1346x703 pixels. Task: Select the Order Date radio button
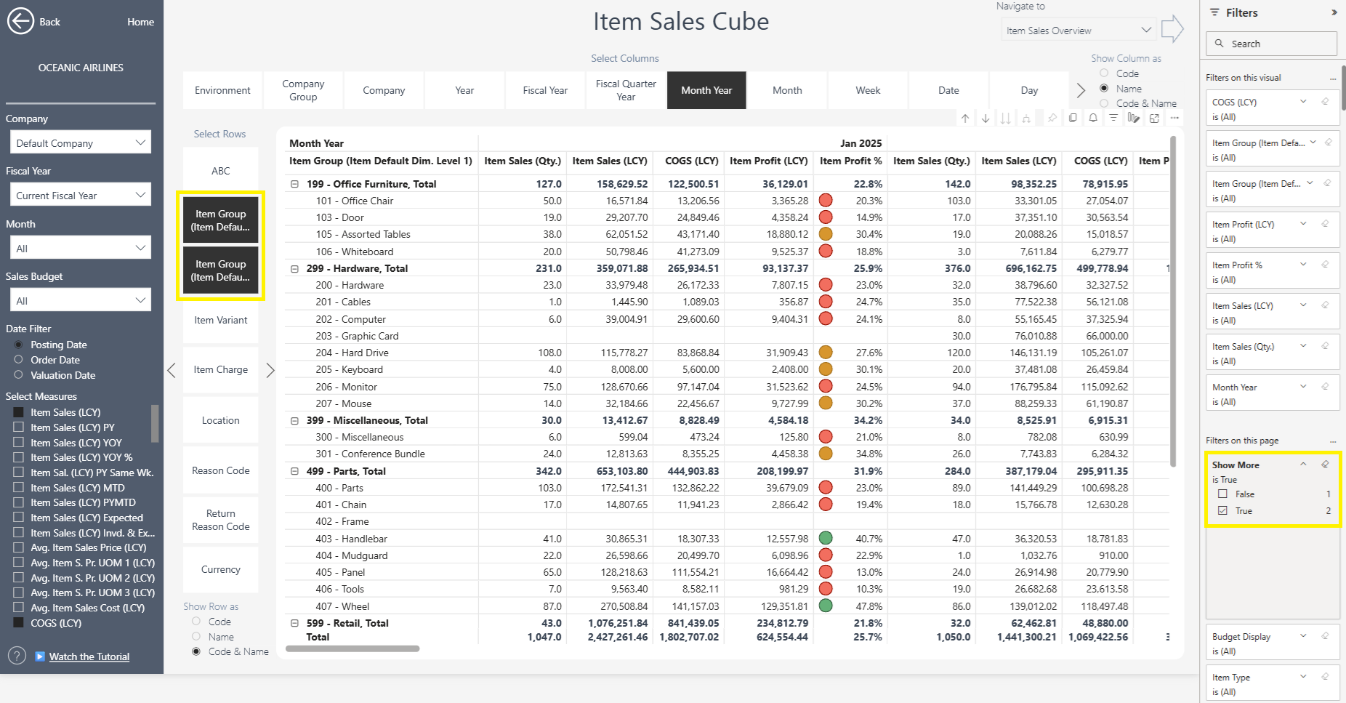point(19,360)
